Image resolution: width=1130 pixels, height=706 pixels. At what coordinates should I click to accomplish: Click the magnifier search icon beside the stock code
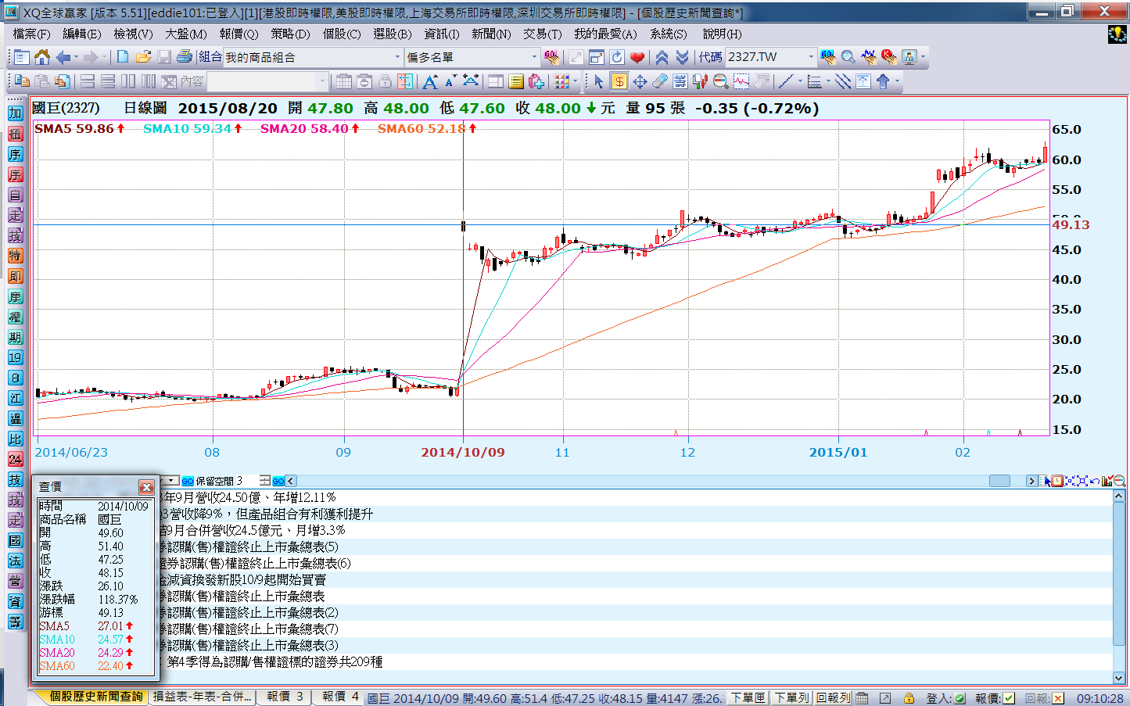[848, 57]
